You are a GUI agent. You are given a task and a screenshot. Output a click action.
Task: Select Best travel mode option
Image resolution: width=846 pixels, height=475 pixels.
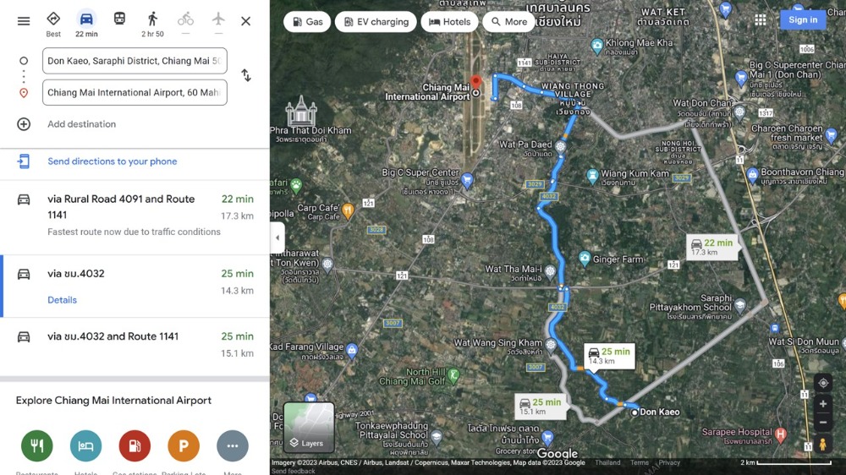(x=53, y=24)
